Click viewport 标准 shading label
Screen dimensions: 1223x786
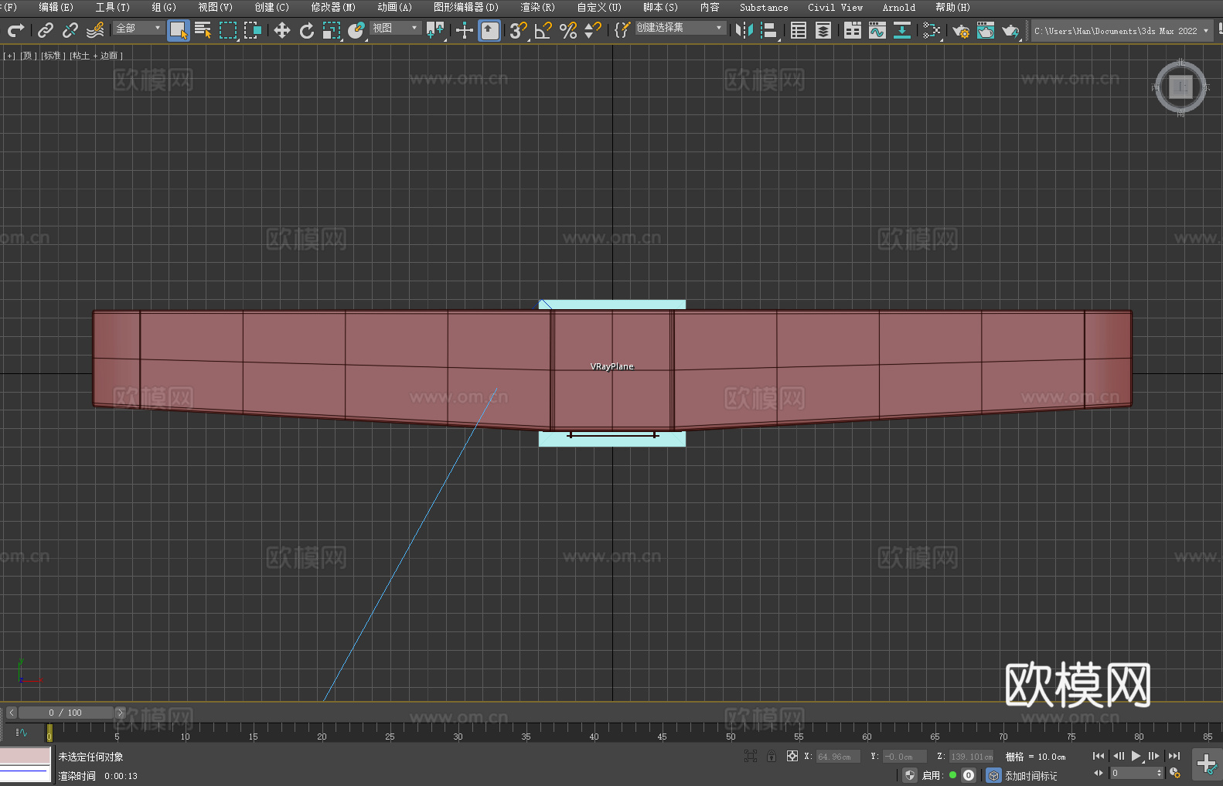click(x=53, y=56)
